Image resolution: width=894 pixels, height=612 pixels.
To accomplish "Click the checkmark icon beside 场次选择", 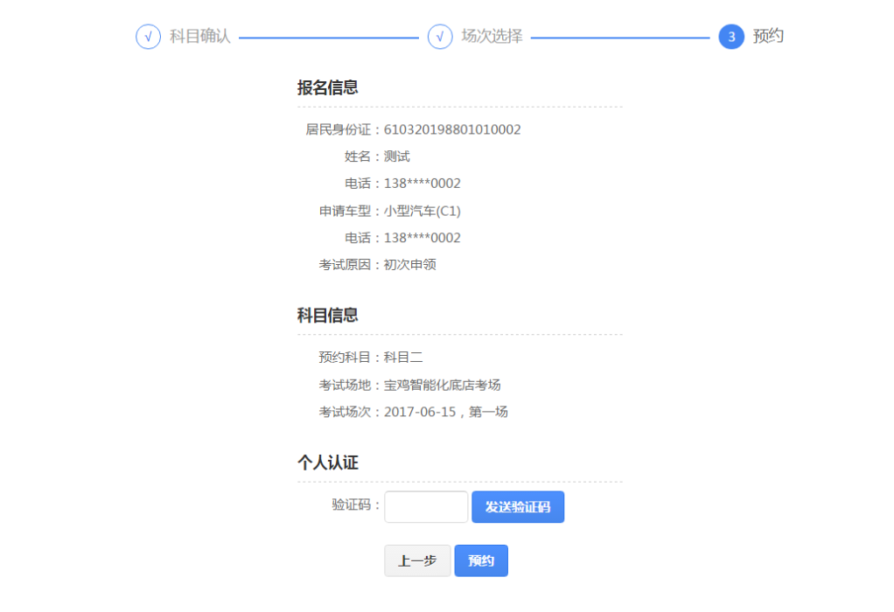I will click(440, 37).
